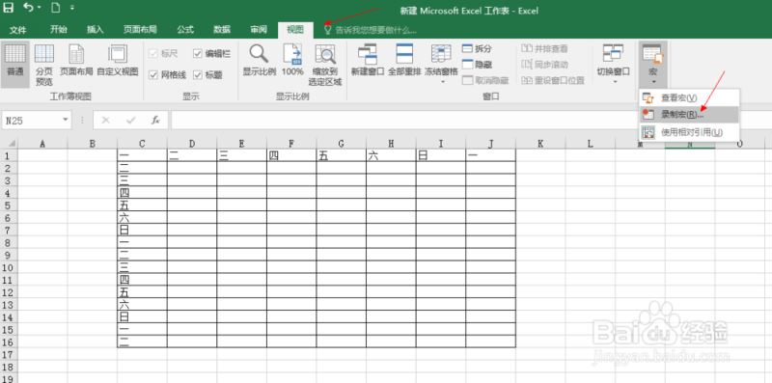
Task: Click cell G1 containing 五
Action: [342, 155]
